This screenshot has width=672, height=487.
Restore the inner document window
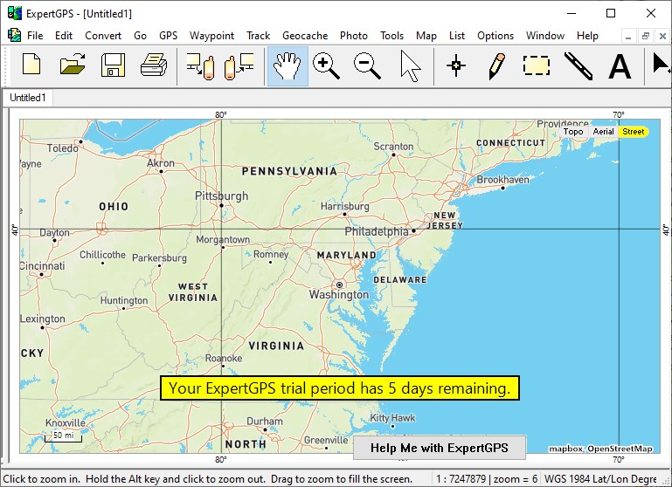coord(646,37)
